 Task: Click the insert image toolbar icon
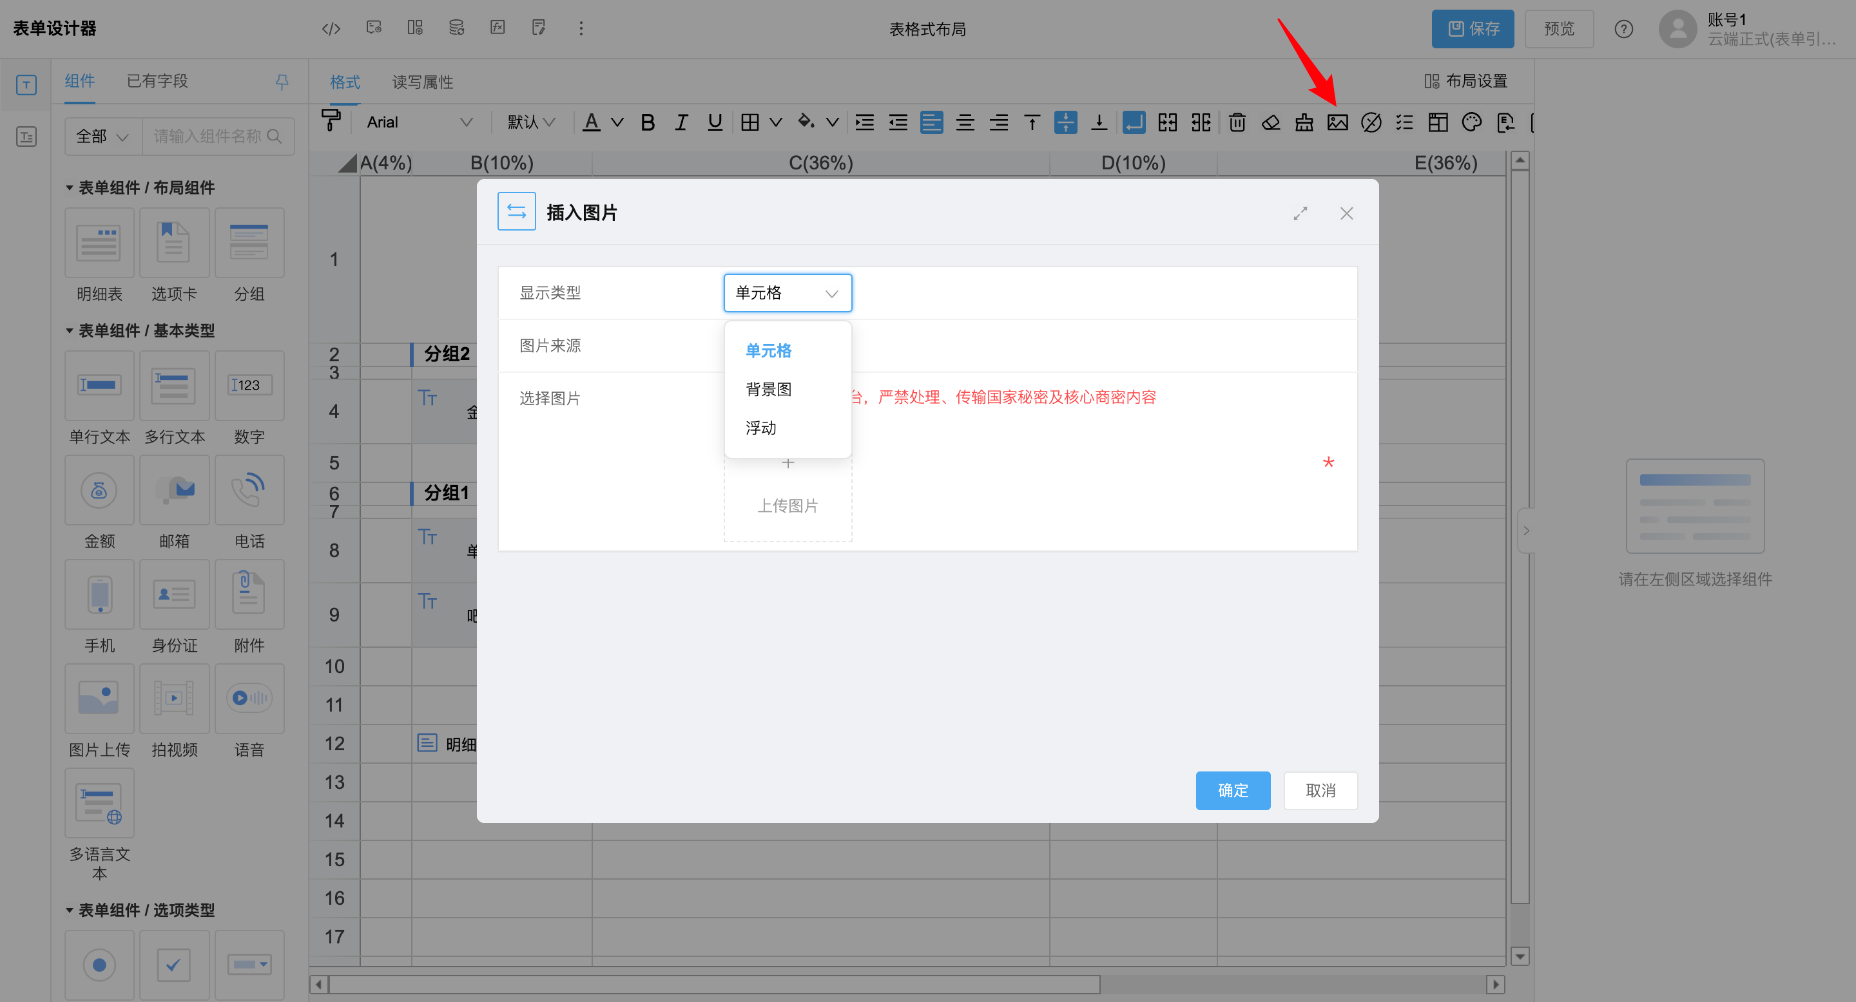coord(1338,122)
